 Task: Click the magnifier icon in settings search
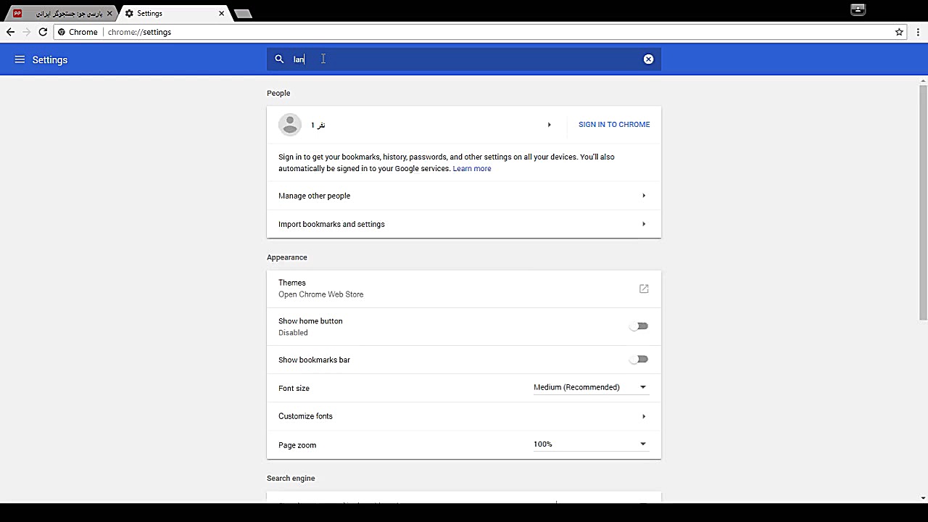click(279, 59)
